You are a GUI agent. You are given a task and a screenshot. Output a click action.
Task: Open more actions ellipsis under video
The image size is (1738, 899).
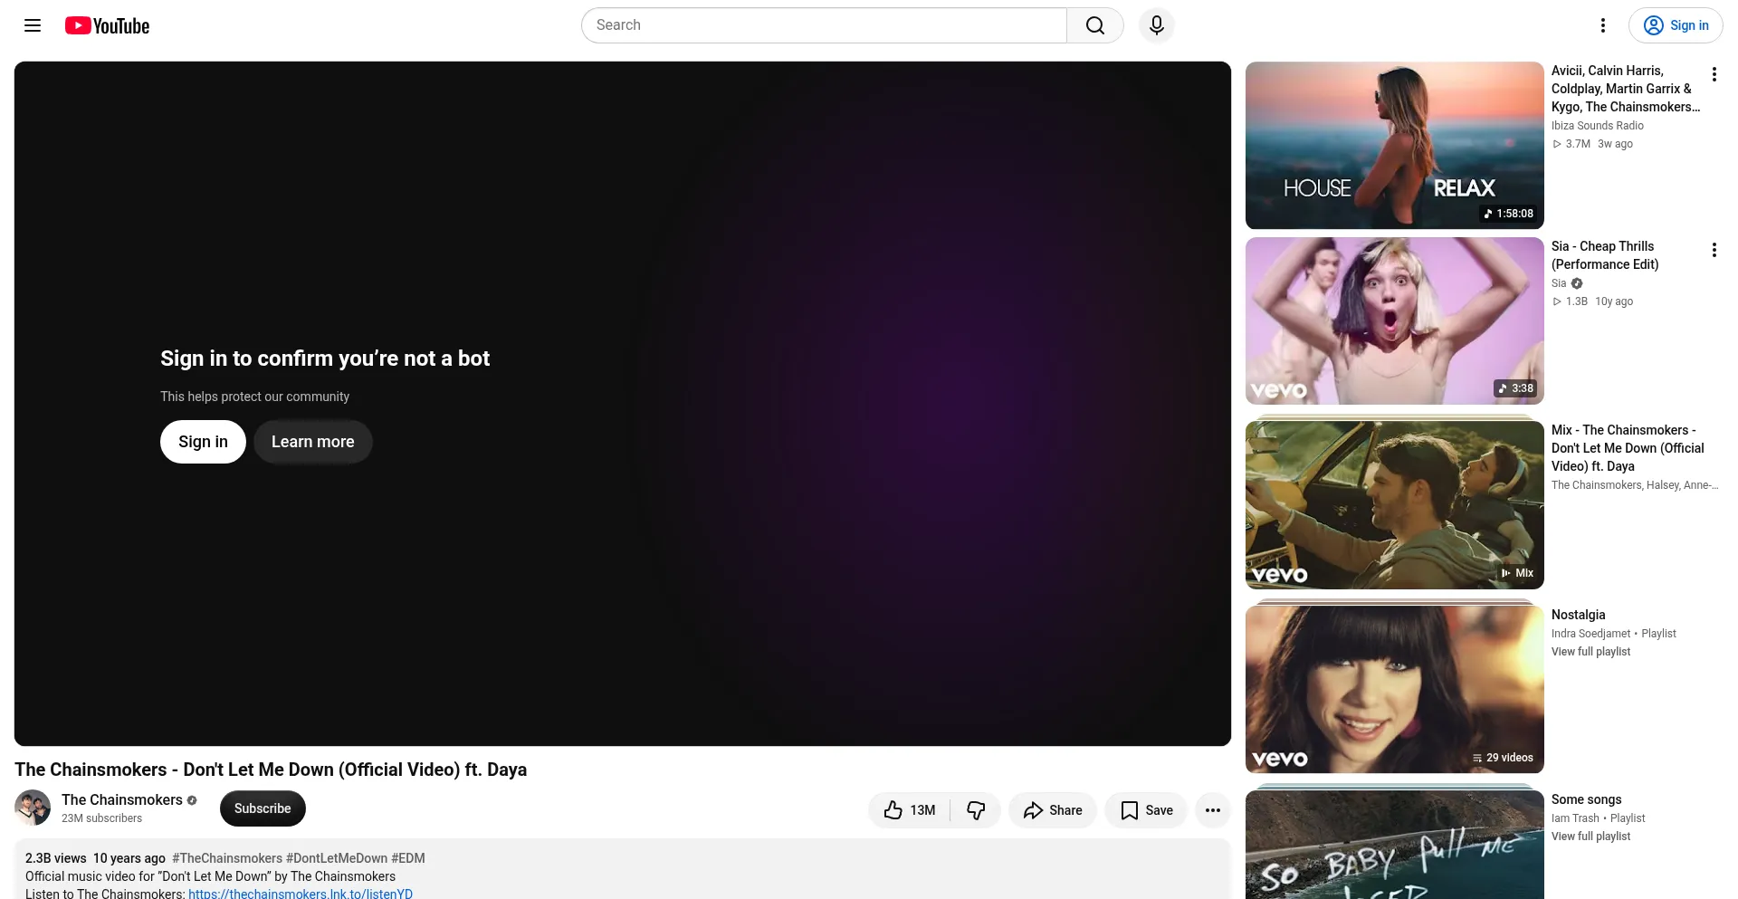(x=1213, y=810)
